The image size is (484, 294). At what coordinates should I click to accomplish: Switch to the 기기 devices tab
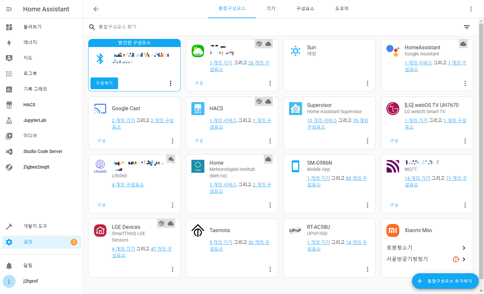tap(271, 9)
